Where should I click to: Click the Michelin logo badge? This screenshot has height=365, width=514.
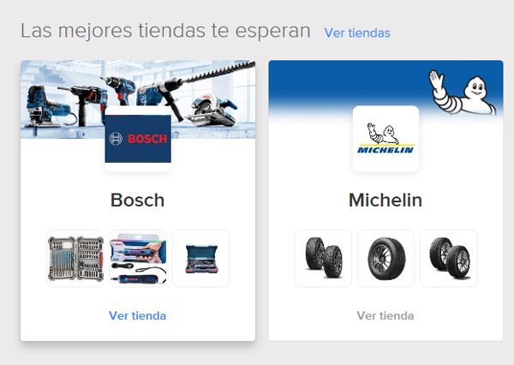(385, 139)
